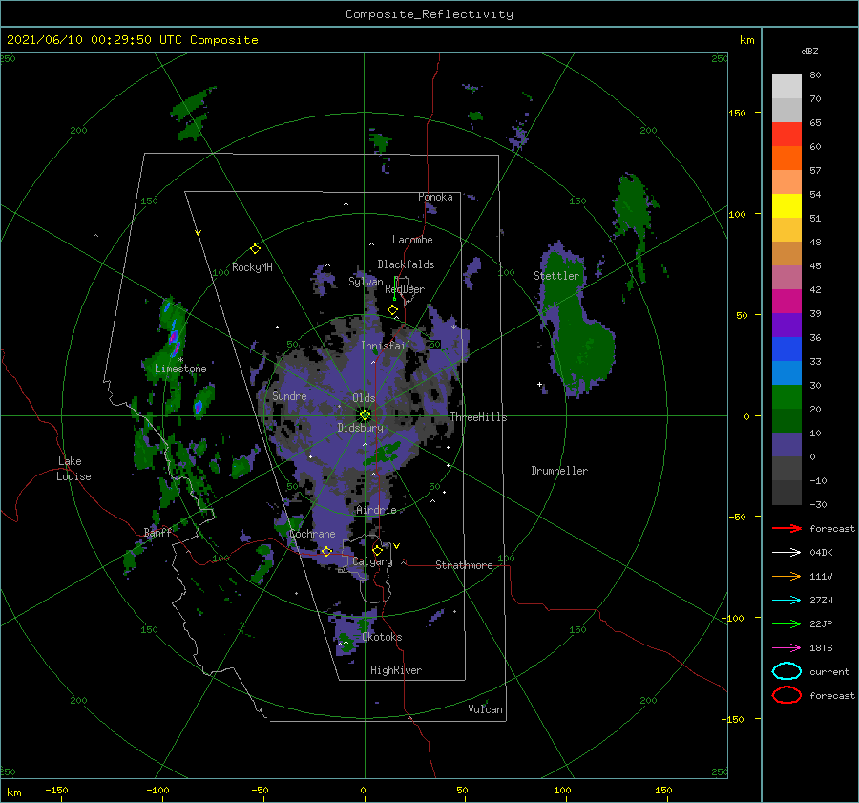859x803 pixels.
Task: Click the RedDeer city label
Action: click(405, 289)
